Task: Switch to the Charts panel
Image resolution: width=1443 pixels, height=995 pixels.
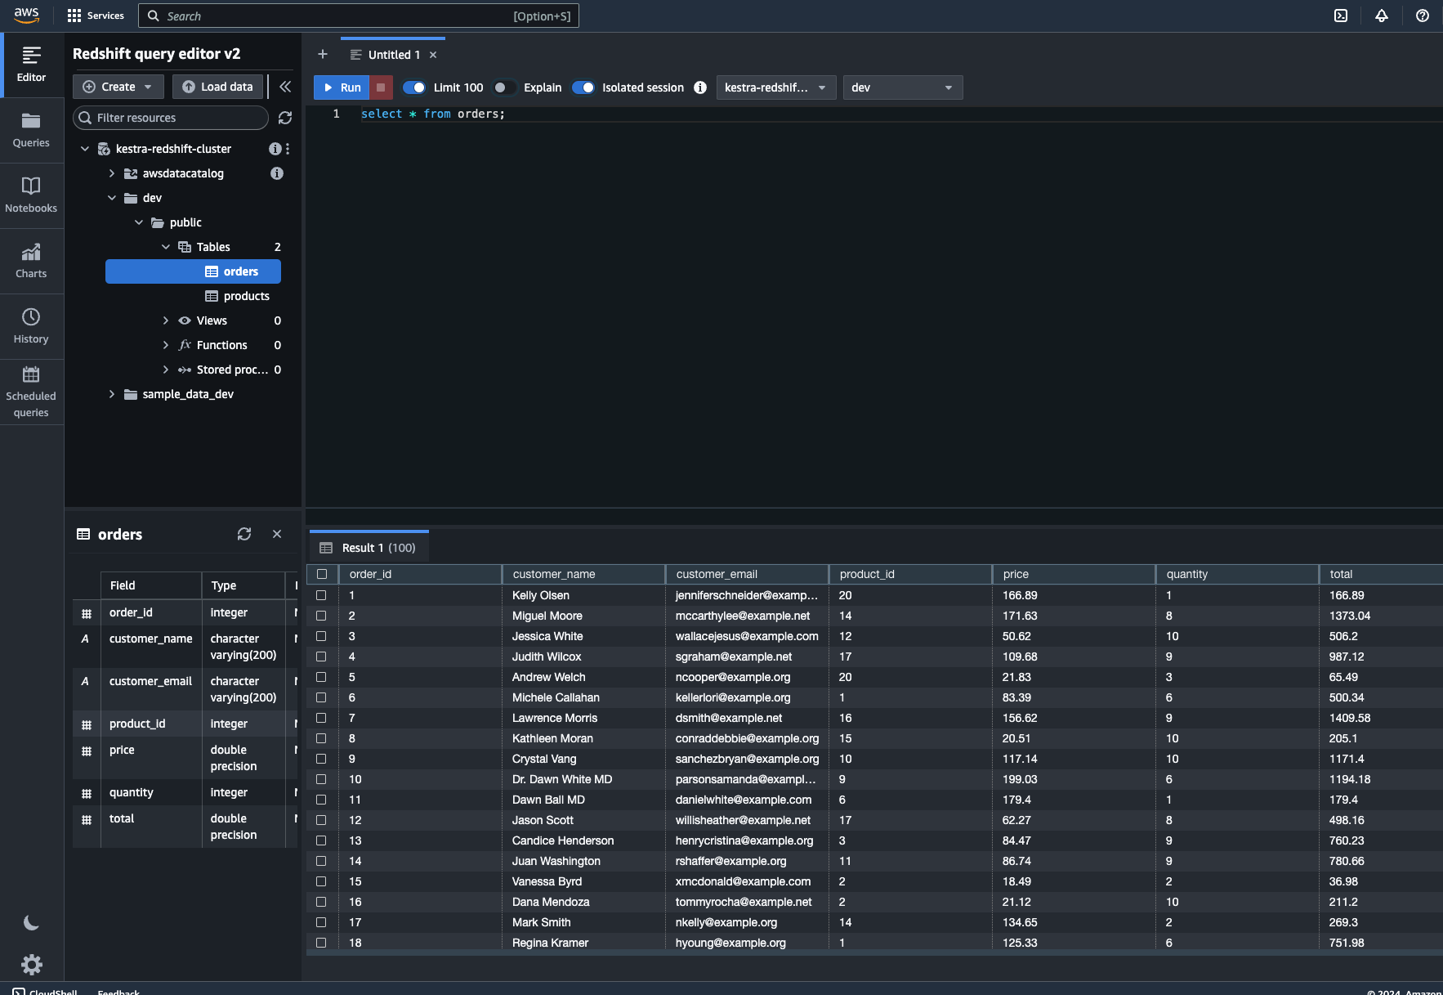Action: (31, 260)
